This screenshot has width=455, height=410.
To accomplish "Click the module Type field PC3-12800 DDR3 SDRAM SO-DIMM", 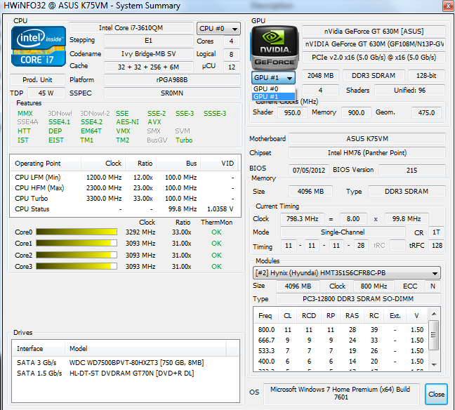I will pos(358,299).
